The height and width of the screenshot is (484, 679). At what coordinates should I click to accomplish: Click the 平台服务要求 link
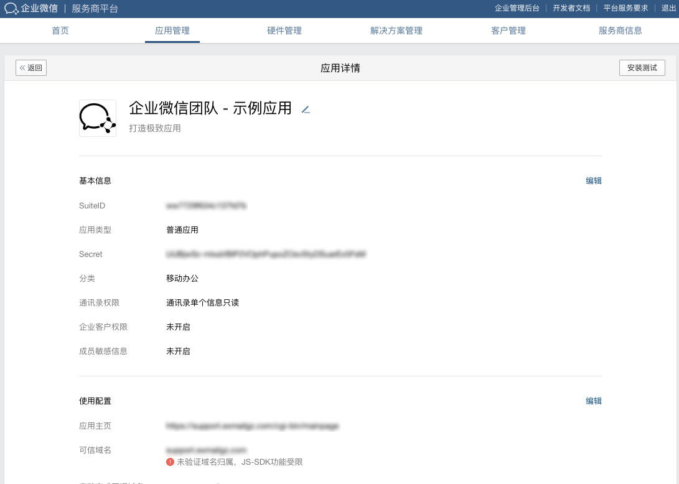[625, 8]
